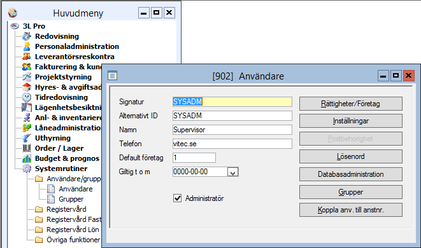The width and height of the screenshot is (421, 248).
Task: Click the Användare/grupper folder icon
Action: point(39,179)
